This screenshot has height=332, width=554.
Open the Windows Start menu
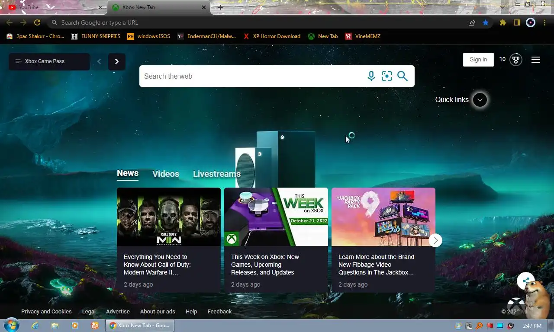tap(11, 325)
